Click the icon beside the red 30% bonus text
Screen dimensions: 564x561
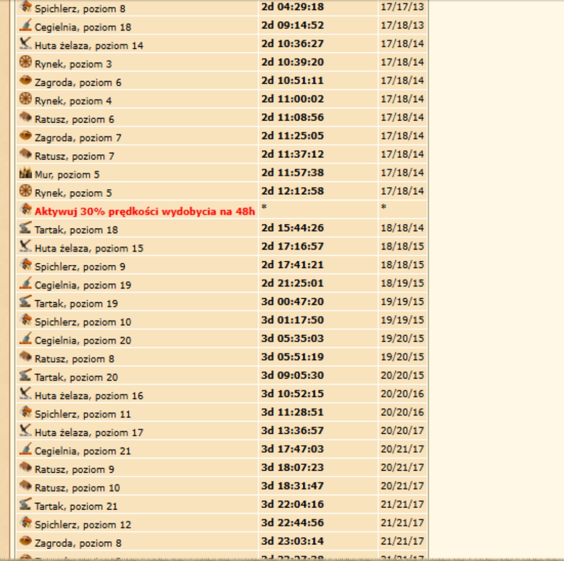click(25, 209)
